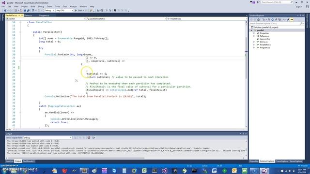Click the Collapse All icon in Solution Explorer
This screenshot has width=310, height=174.
click(276, 19)
